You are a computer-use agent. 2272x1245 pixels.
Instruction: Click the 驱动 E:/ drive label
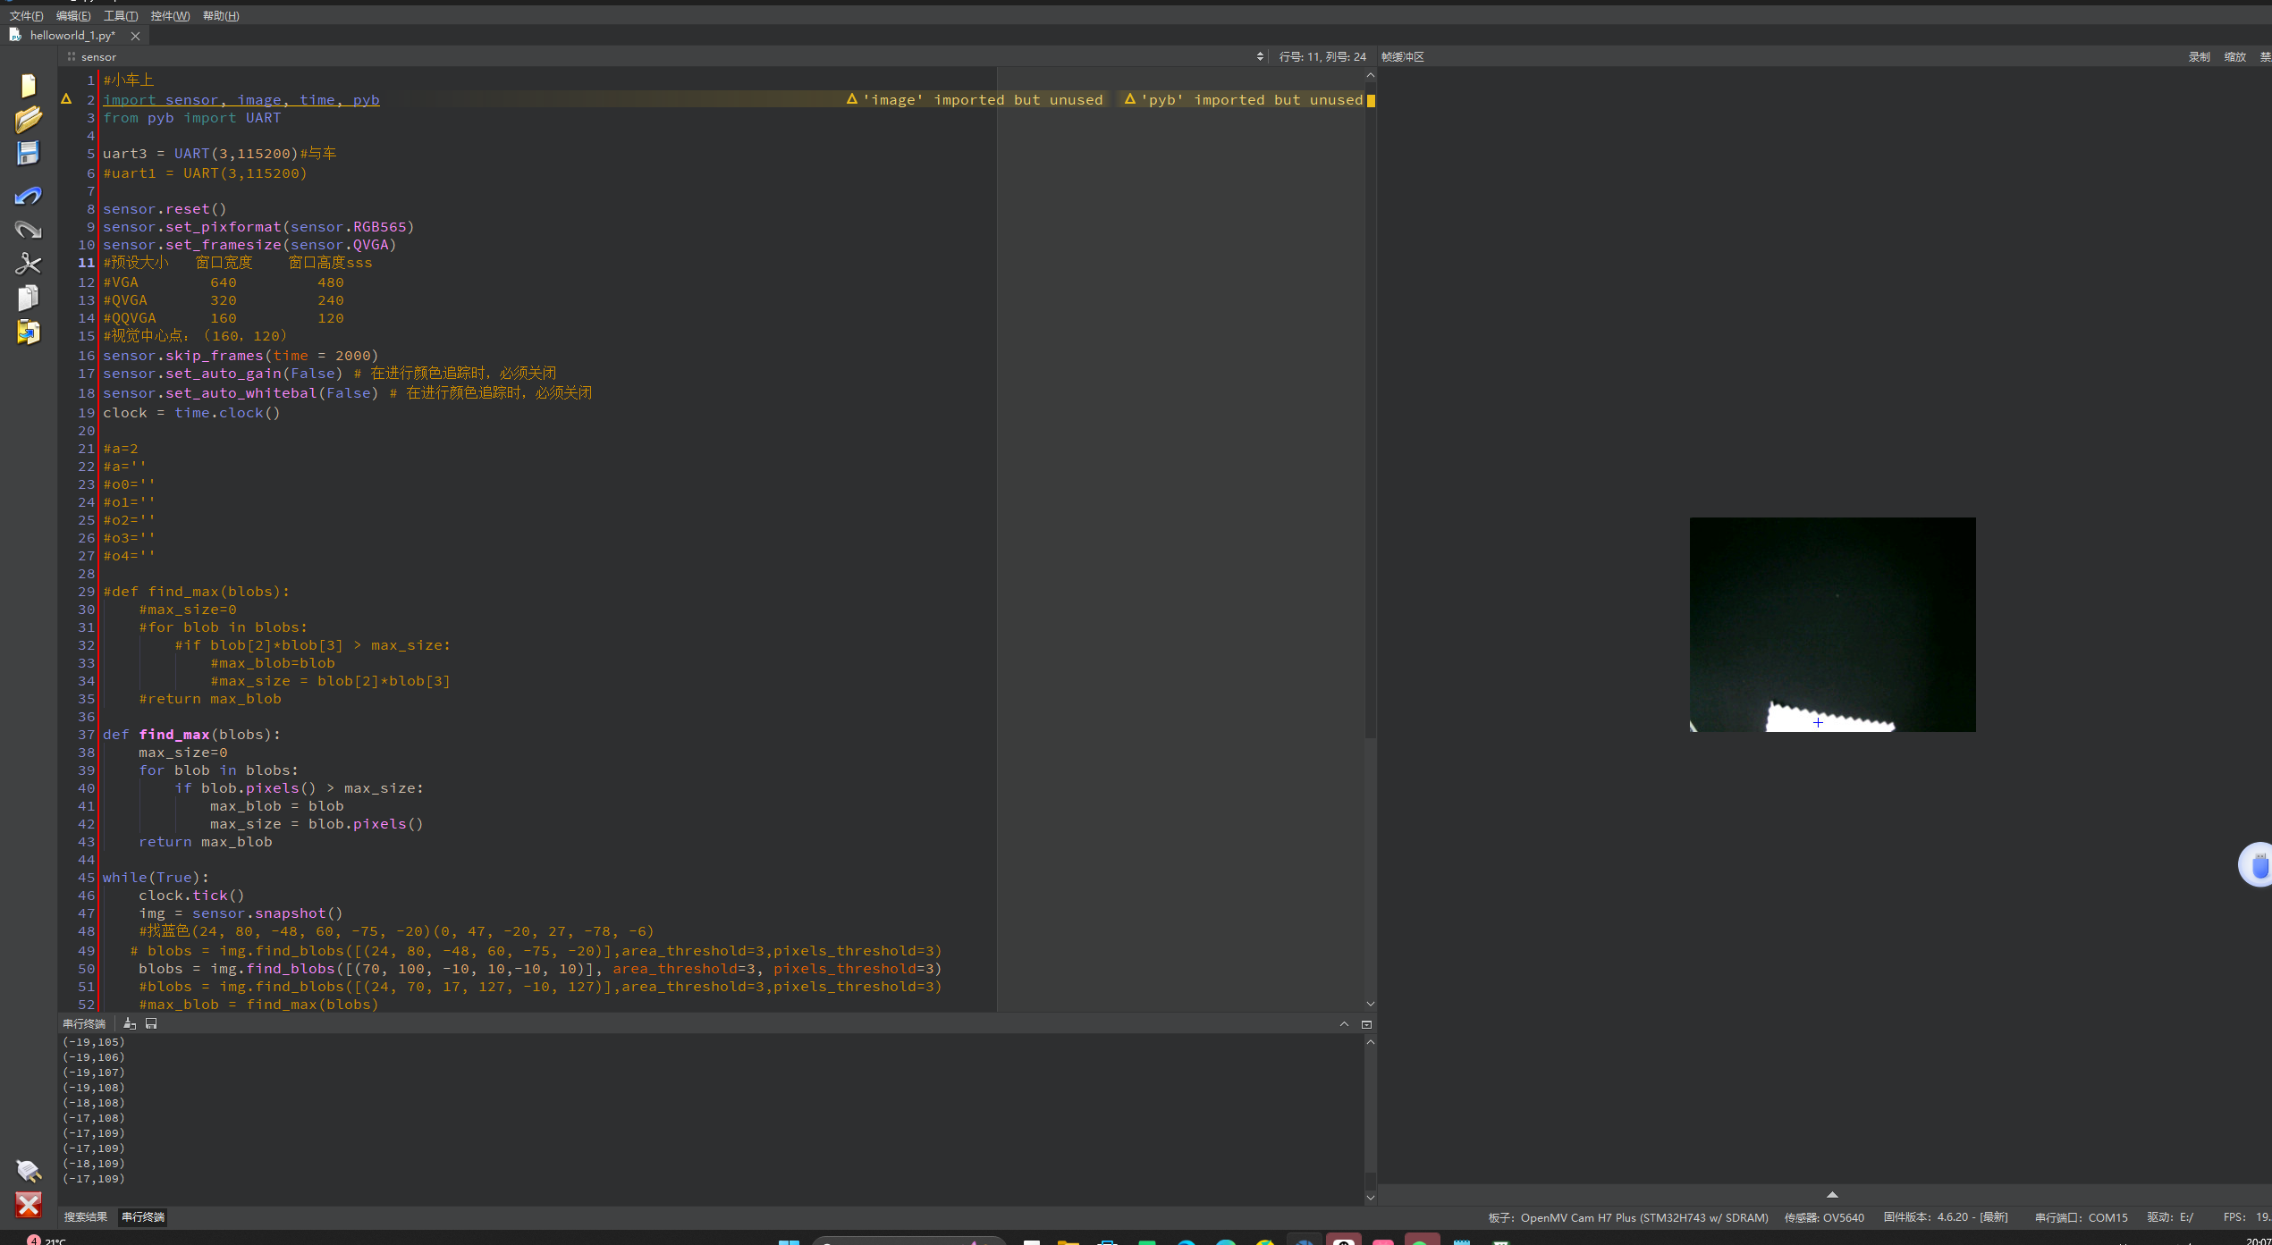[2170, 1217]
